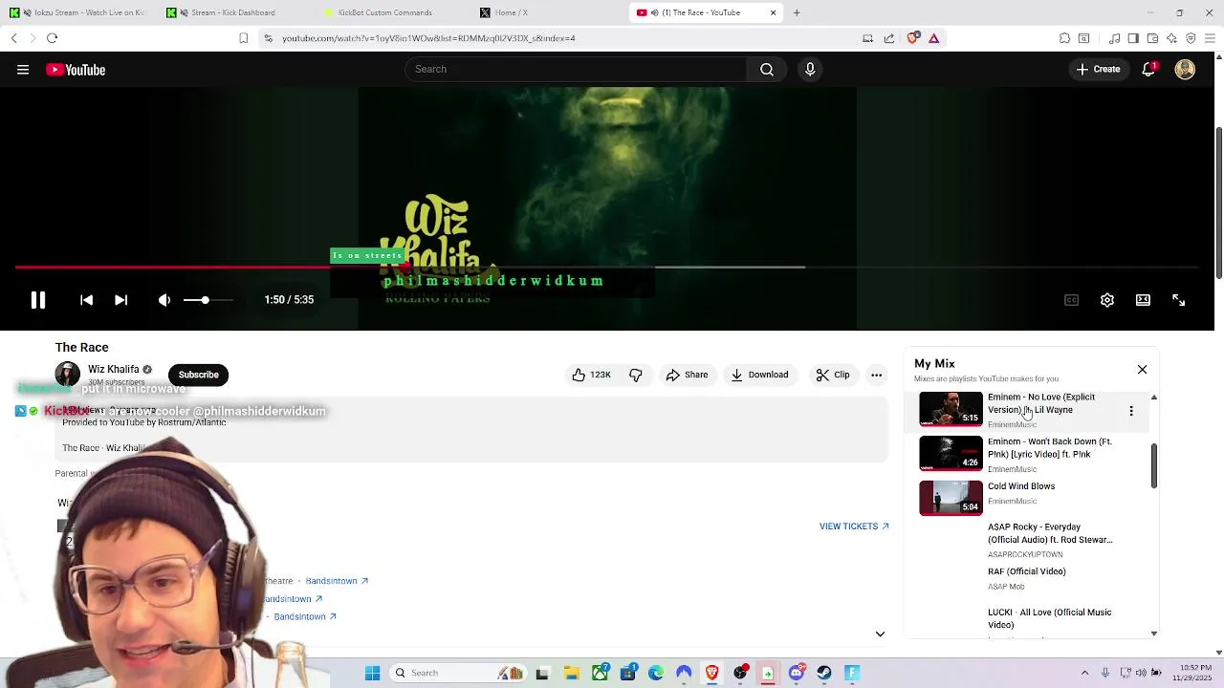Adjust the player volume slider
The height and width of the screenshot is (688, 1224).
click(x=208, y=300)
